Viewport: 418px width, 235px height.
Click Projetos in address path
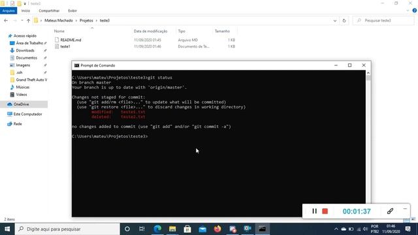[x=86, y=20]
